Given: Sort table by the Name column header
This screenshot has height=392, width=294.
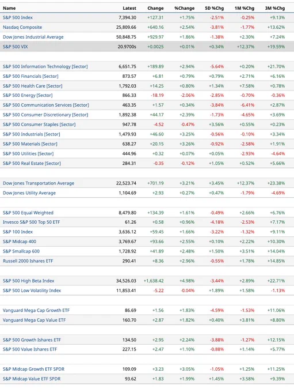Looking at the screenshot, I should pyautogui.click(x=9, y=8).
